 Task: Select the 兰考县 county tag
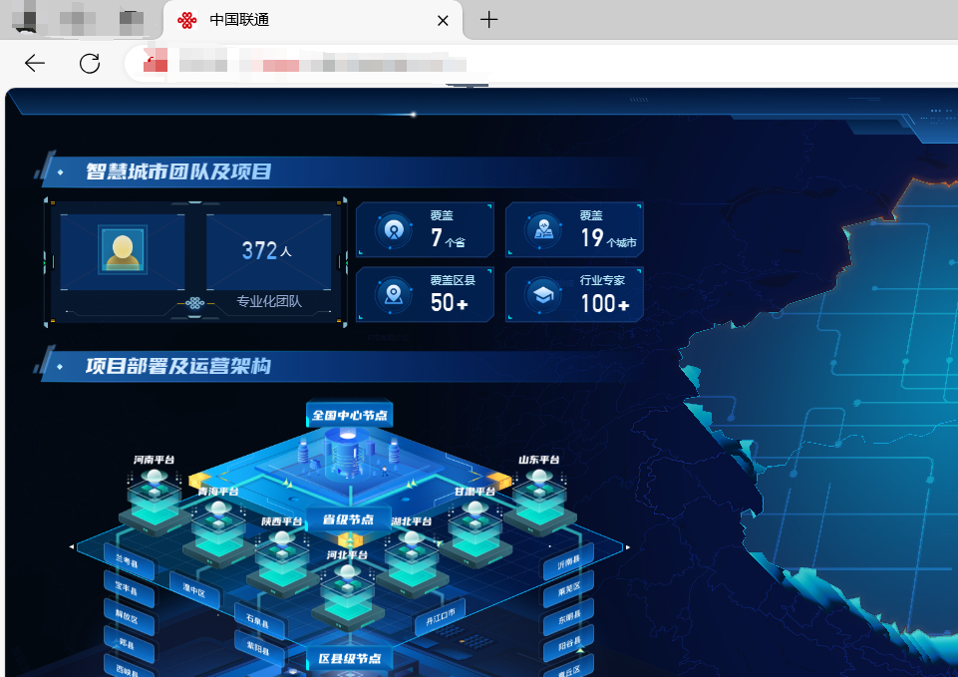(x=127, y=561)
